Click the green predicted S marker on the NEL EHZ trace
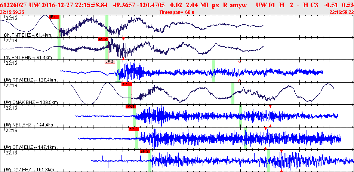The width and height of the screenshot is (354, 172). [x=241, y=116]
